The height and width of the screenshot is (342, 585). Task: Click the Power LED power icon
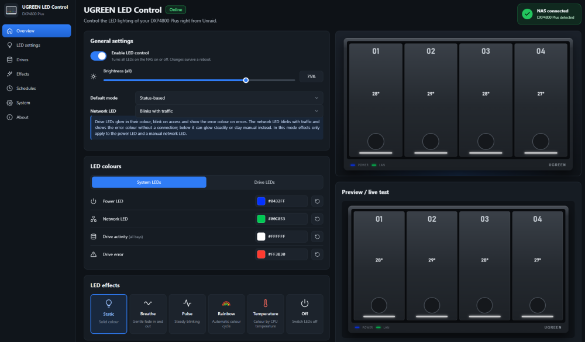[x=93, y=201]
